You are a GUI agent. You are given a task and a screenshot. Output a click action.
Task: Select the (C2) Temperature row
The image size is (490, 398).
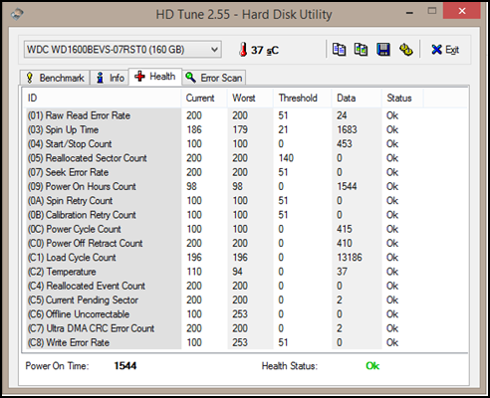(x=246, y=272)
